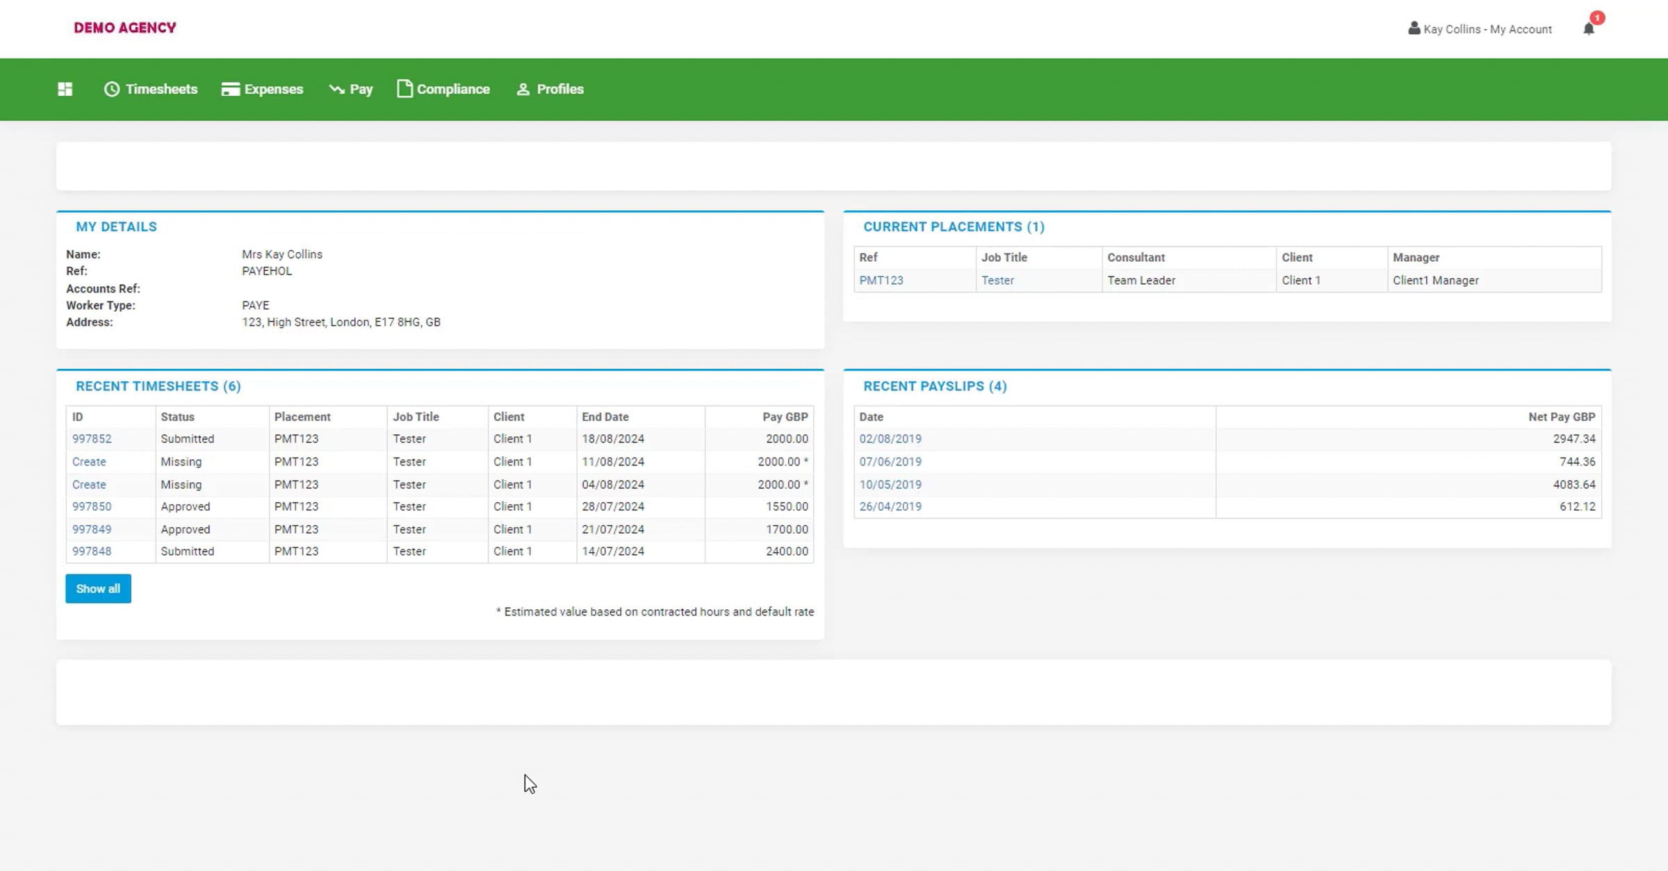Click the Pay trend-line icon
This screenshot has width=1668, height=871.
336,89
